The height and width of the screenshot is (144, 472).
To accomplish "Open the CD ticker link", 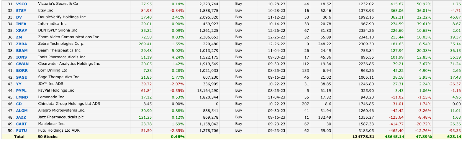I will click(x=19, y=104).
